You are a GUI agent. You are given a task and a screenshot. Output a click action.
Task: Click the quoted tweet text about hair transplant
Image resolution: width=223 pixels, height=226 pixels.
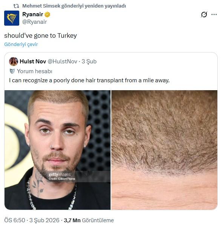[x=89, y=80]
